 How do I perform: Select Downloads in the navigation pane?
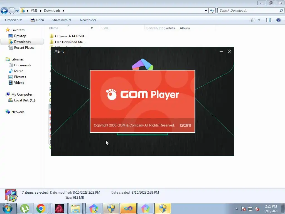point(22,42)
